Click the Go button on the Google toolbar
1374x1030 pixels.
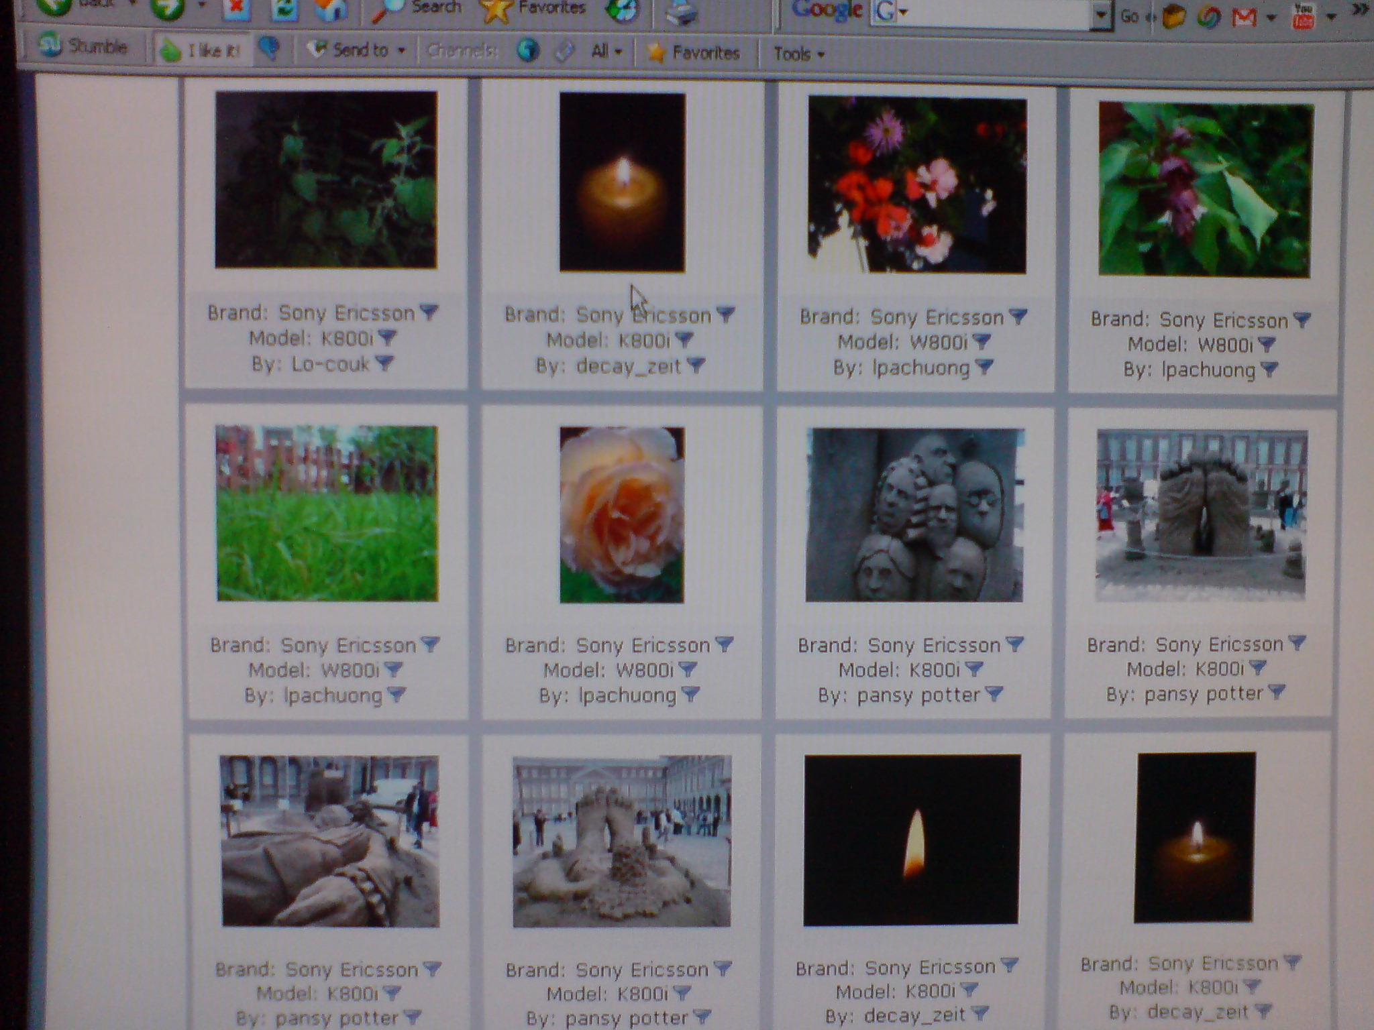click(1129, 16)
